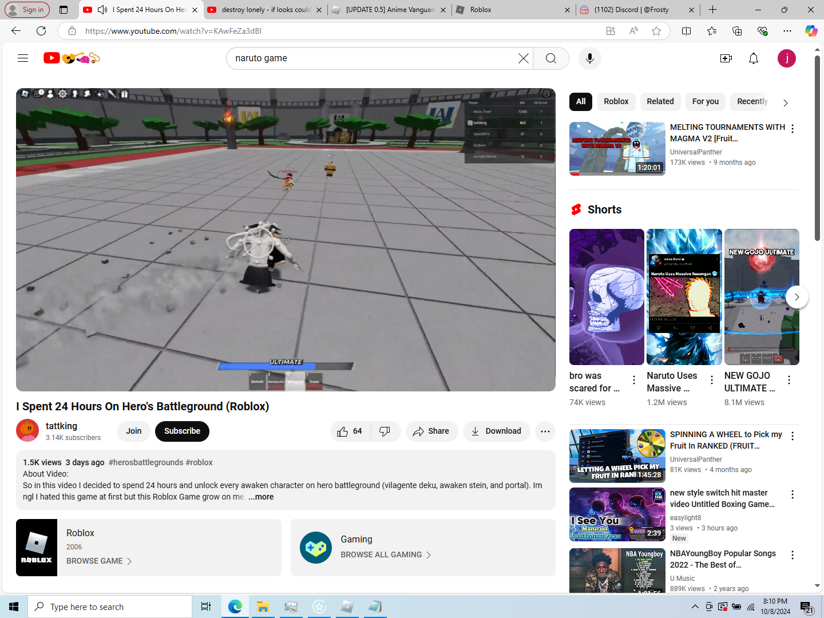This screenshot has height=618, width=824.
Task: Open YouTube notifications bell
Action: 754,58
